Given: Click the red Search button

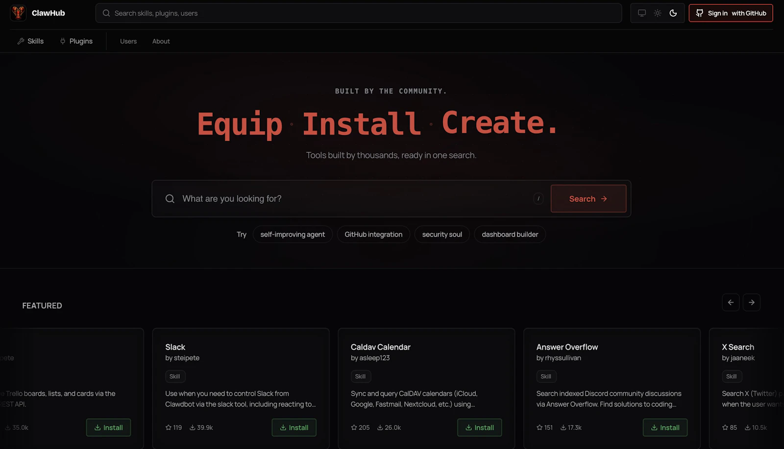Looking at the screenshot, I should click(x=588, y=199).
